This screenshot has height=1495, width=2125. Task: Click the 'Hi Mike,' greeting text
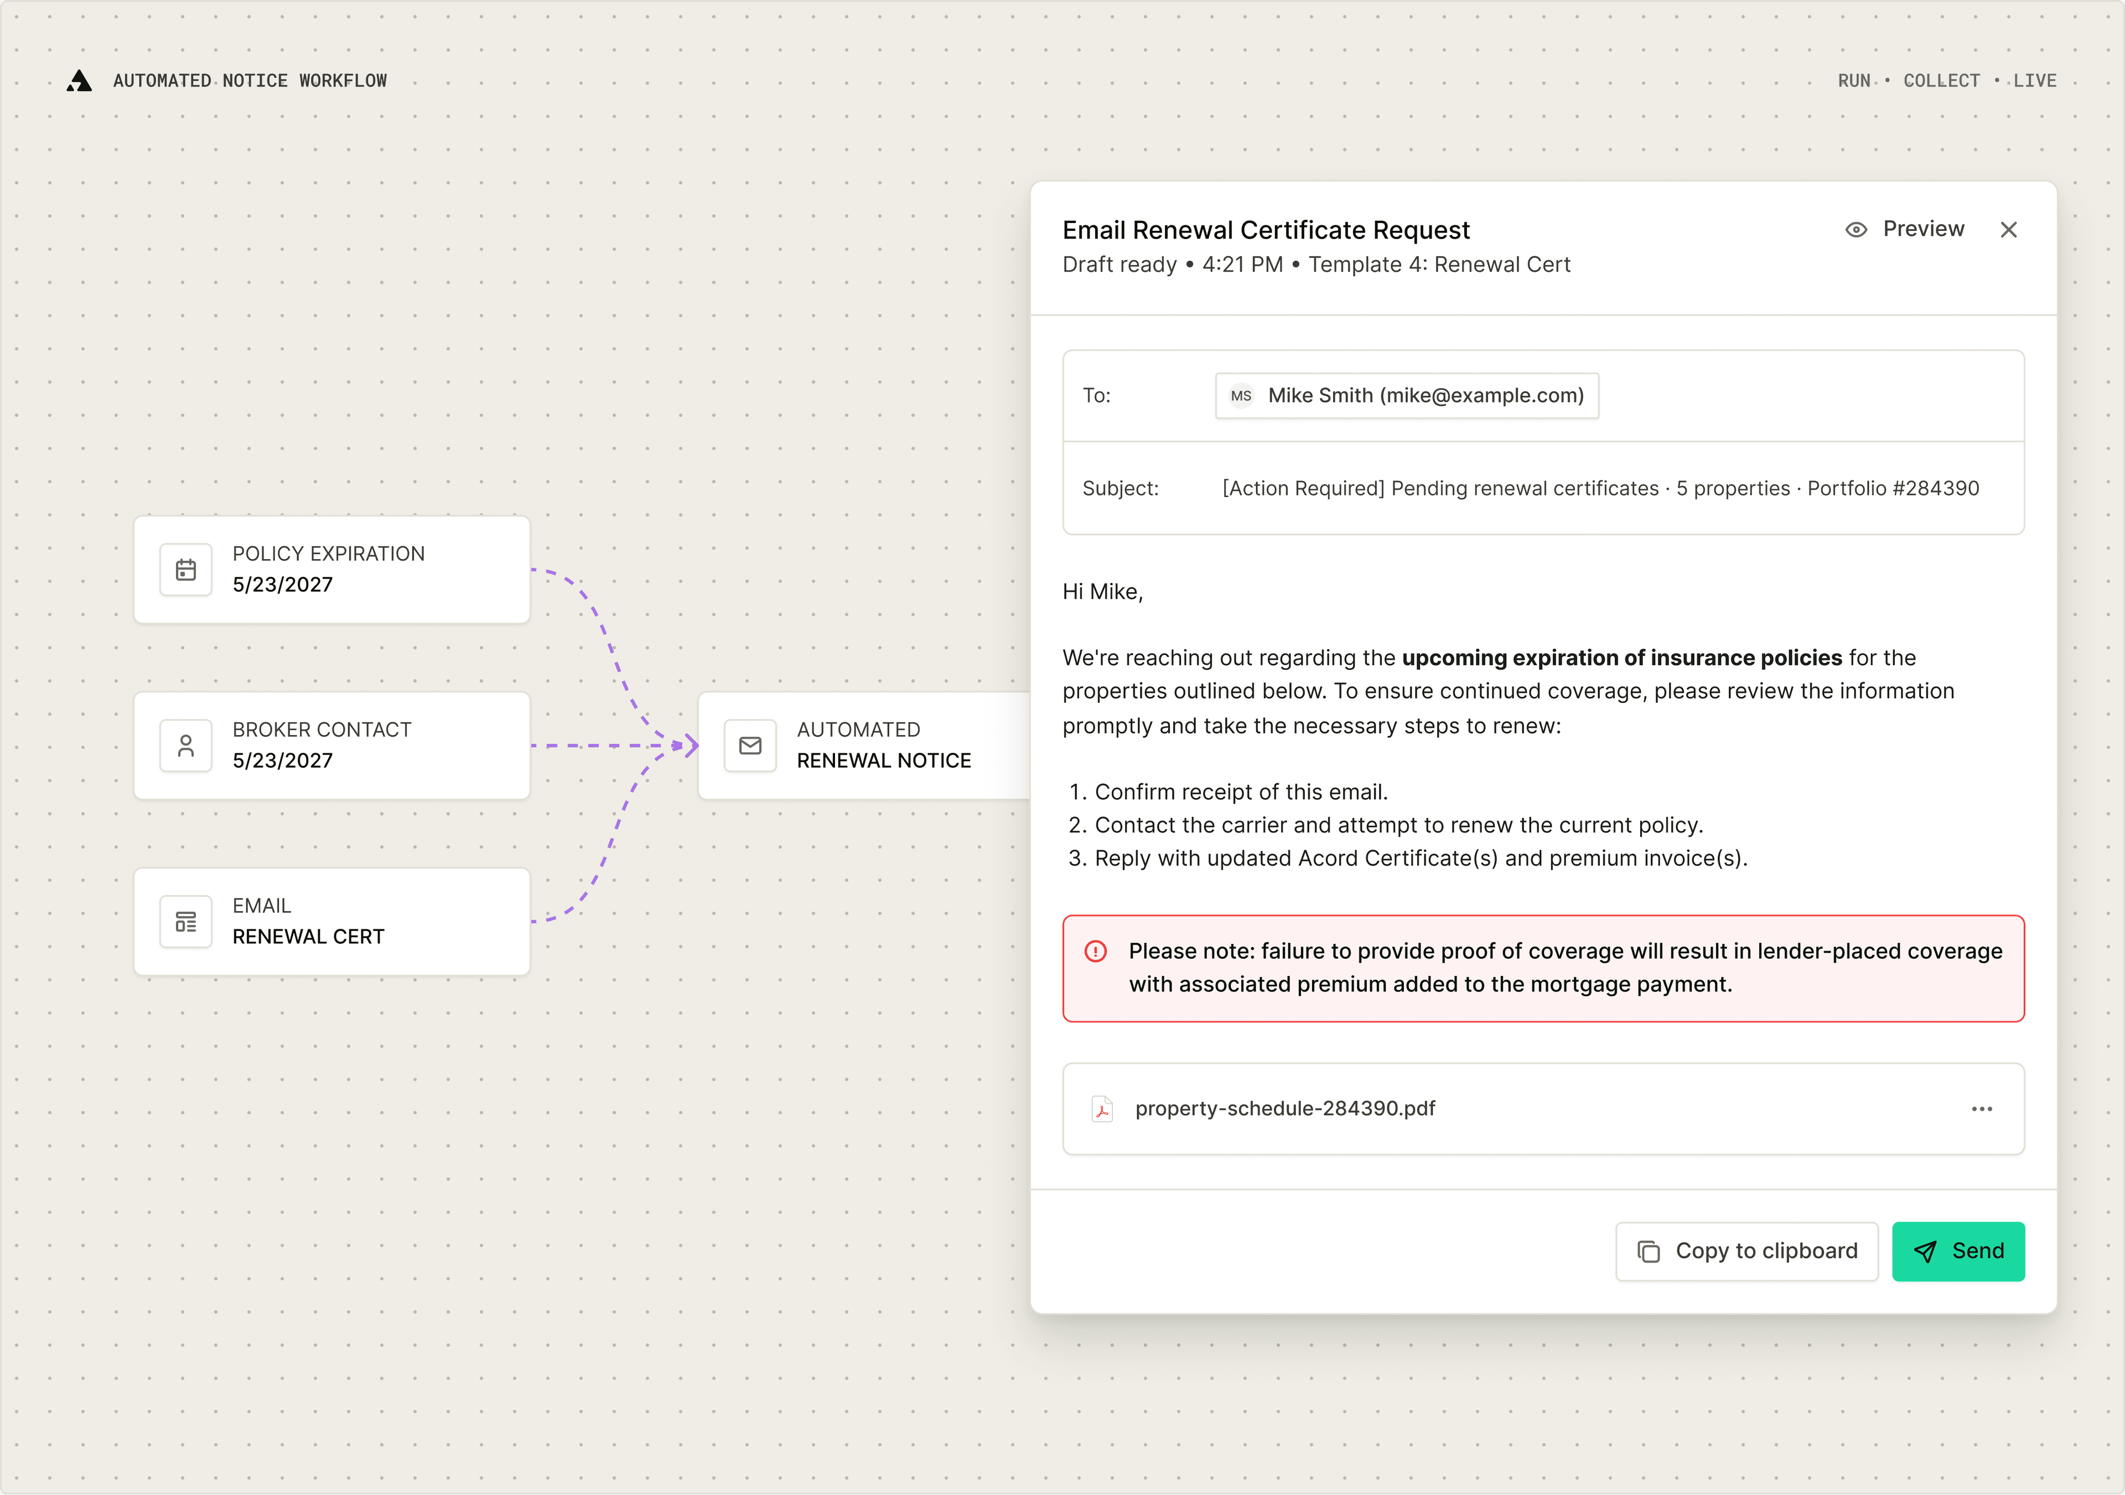(1103, 592)
